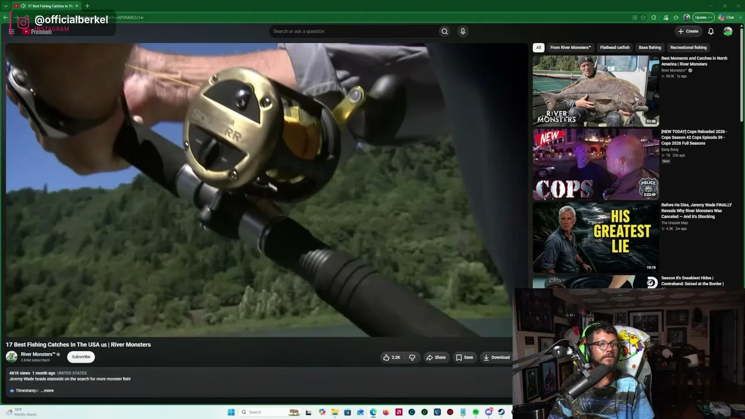Download the video
The image size is (745, 419).
[x=496, y=357]
